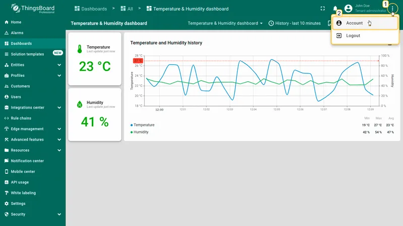The image size is (403, 226).
Task: Expand the Entities section chevron
Action: pyautogui.click(x=59, y=65)
